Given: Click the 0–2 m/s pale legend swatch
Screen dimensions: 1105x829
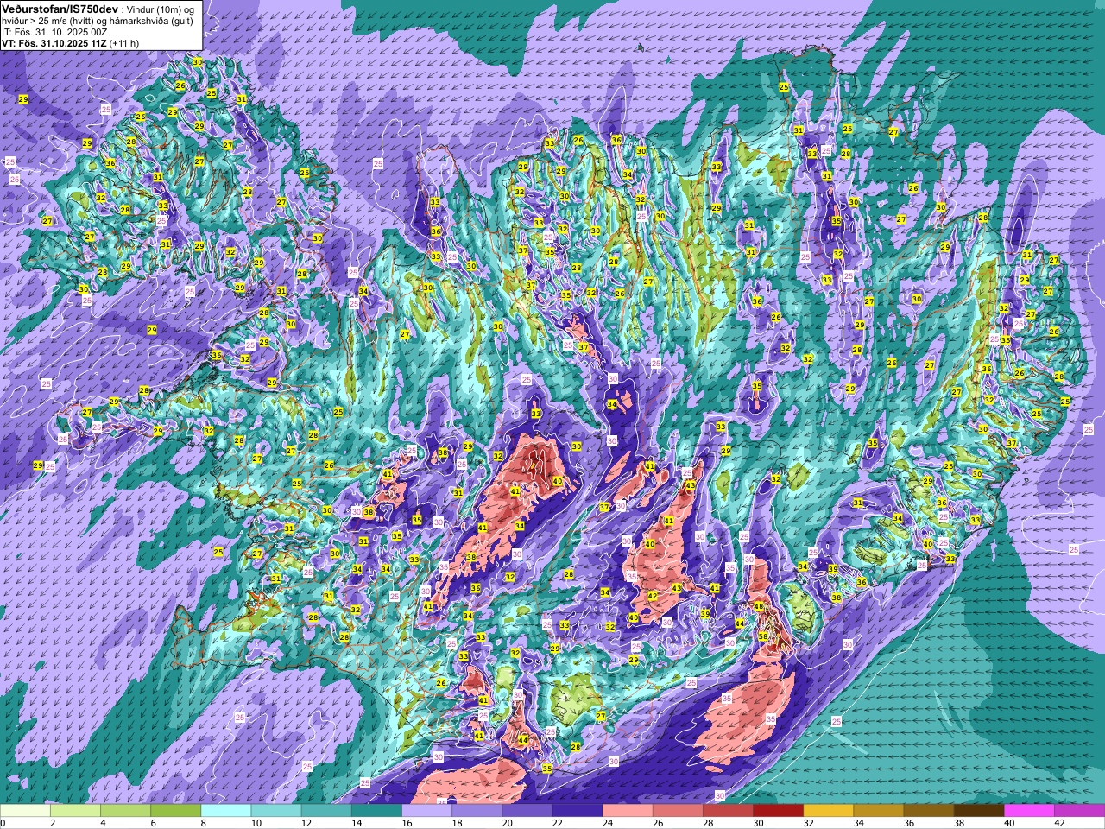Looking at the screenshot, I should (25, 811).
